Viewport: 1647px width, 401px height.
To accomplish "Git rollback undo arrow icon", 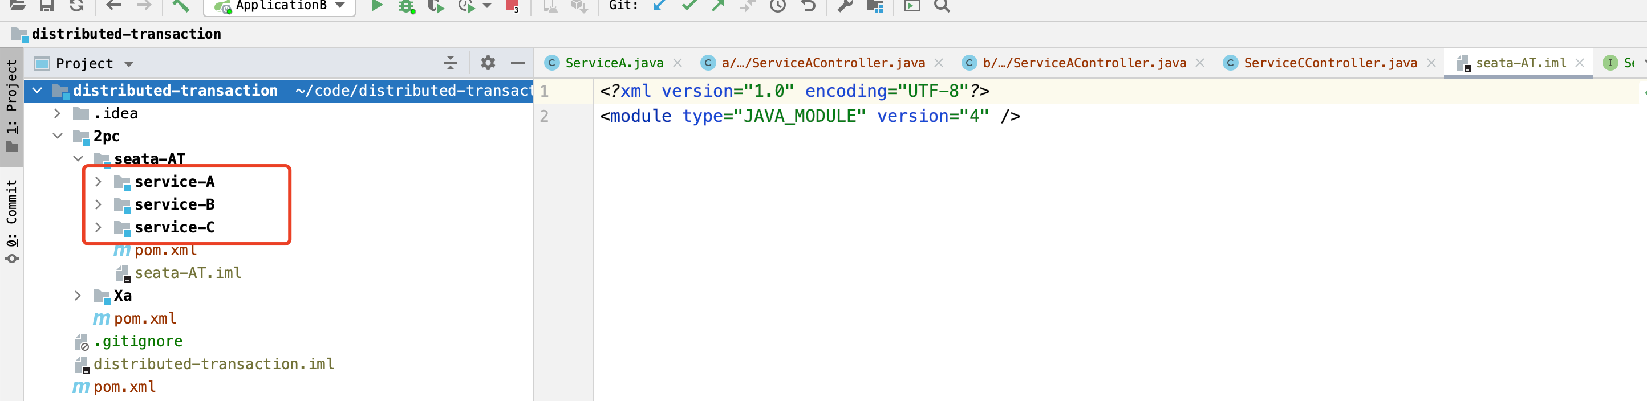I will point(809,6).
